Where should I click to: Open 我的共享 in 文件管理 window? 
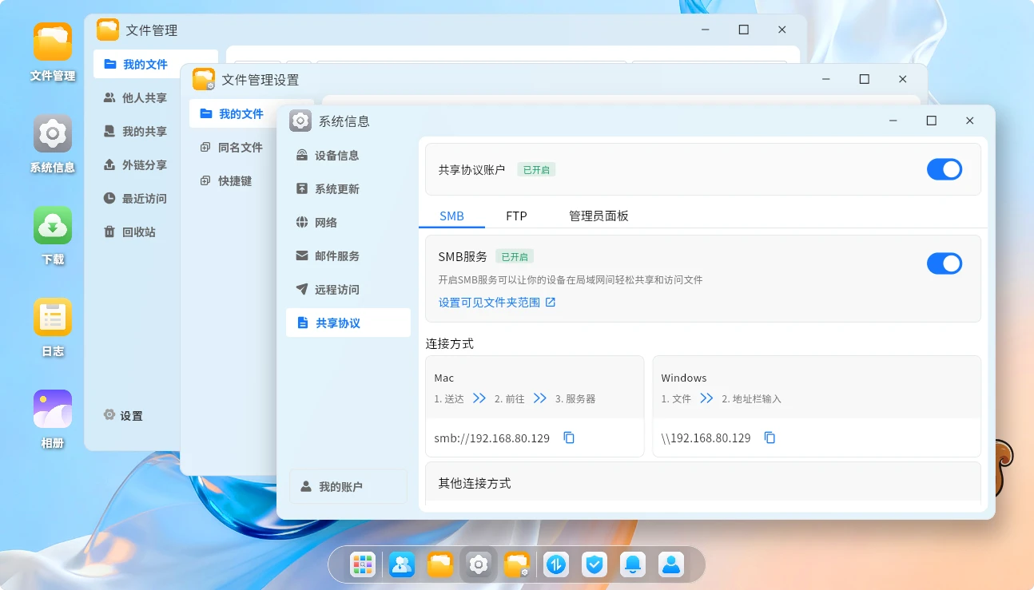[136, 132]
